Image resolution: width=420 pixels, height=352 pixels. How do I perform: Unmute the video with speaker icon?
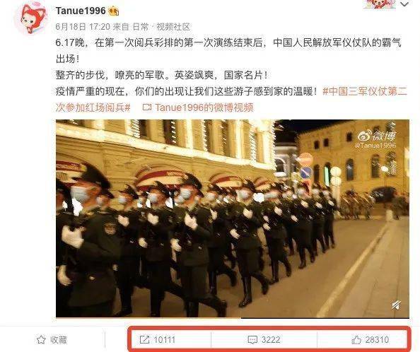[x=396, y=305]
